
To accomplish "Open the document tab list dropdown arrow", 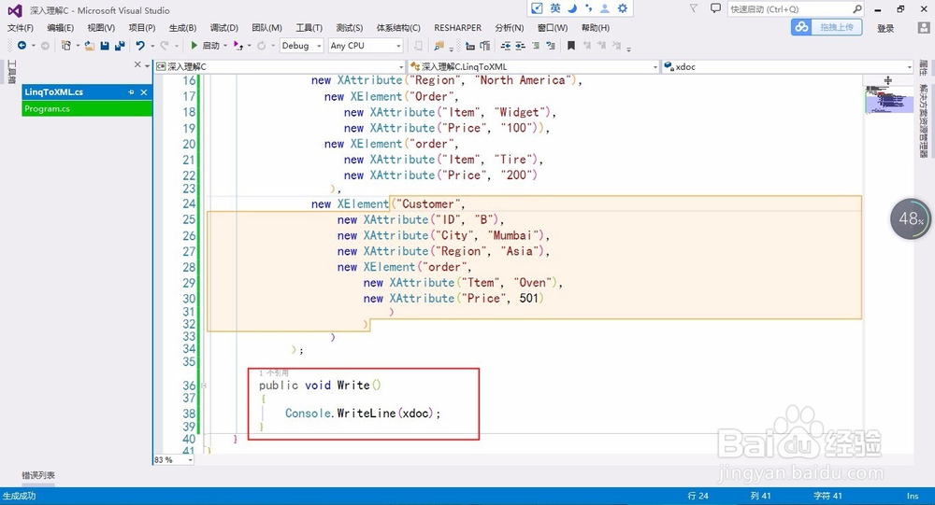I will coord(148,65).
